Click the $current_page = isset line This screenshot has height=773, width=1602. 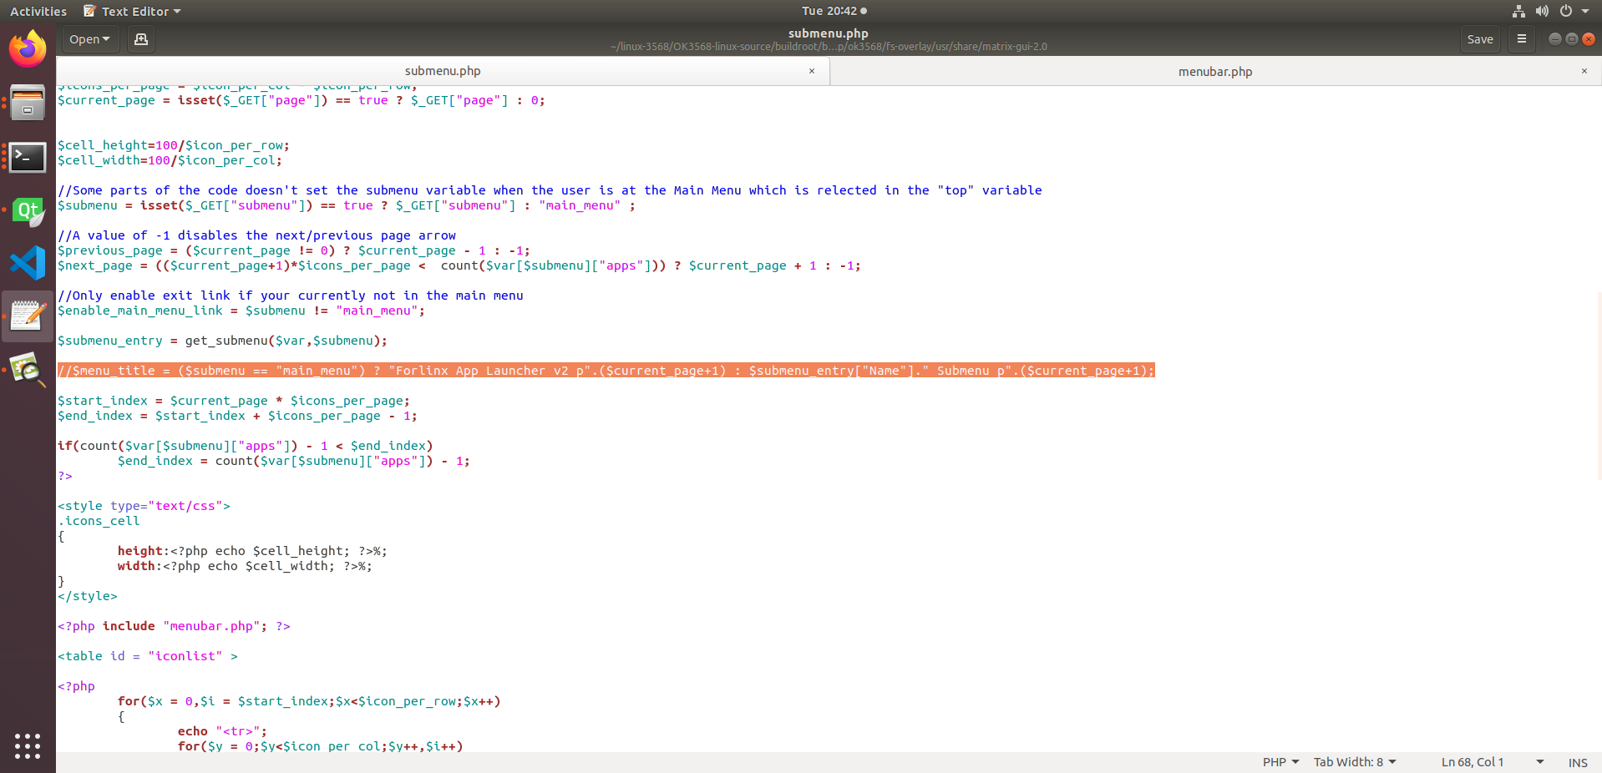point(302,100)
